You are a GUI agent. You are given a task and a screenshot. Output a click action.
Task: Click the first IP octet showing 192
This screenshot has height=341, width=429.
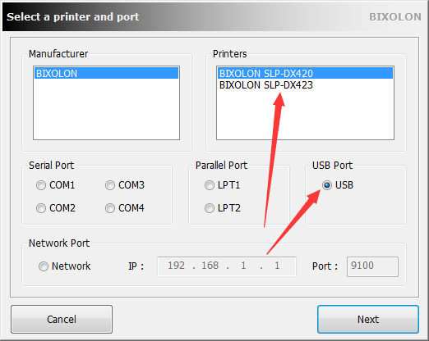176,266
